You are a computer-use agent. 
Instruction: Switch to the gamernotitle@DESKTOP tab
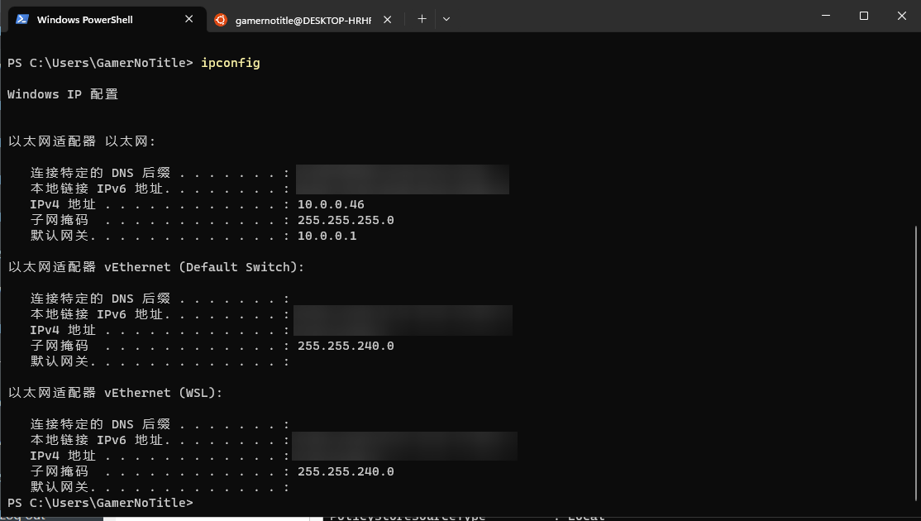[303, 19]
